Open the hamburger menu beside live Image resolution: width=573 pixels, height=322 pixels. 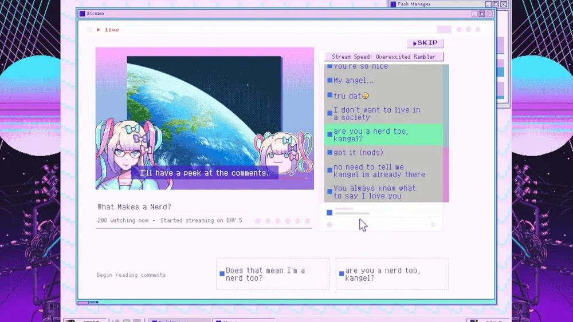(89, 30)
